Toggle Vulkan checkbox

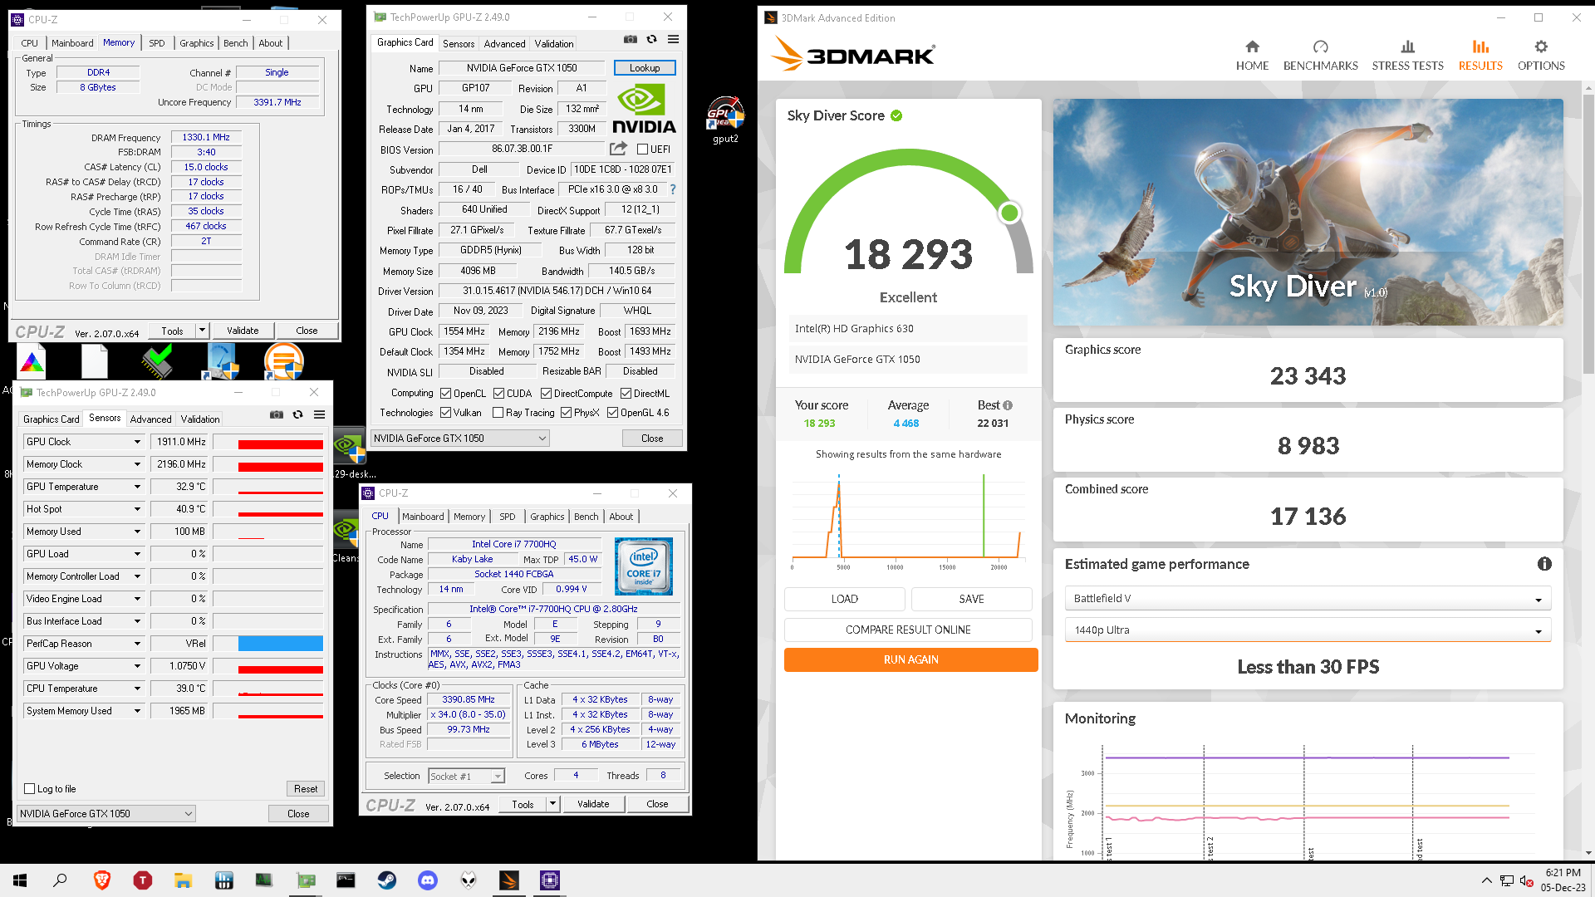(x=446, y=413)
